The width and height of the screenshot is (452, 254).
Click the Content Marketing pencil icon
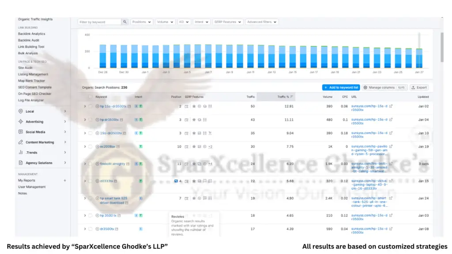point(21,142)
